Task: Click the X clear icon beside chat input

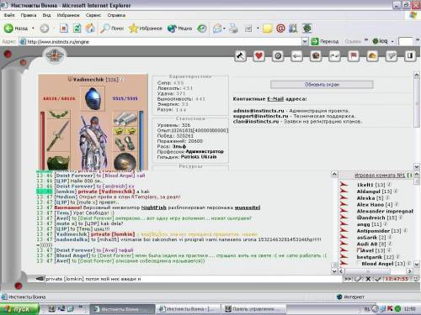Action: (368, 279)
